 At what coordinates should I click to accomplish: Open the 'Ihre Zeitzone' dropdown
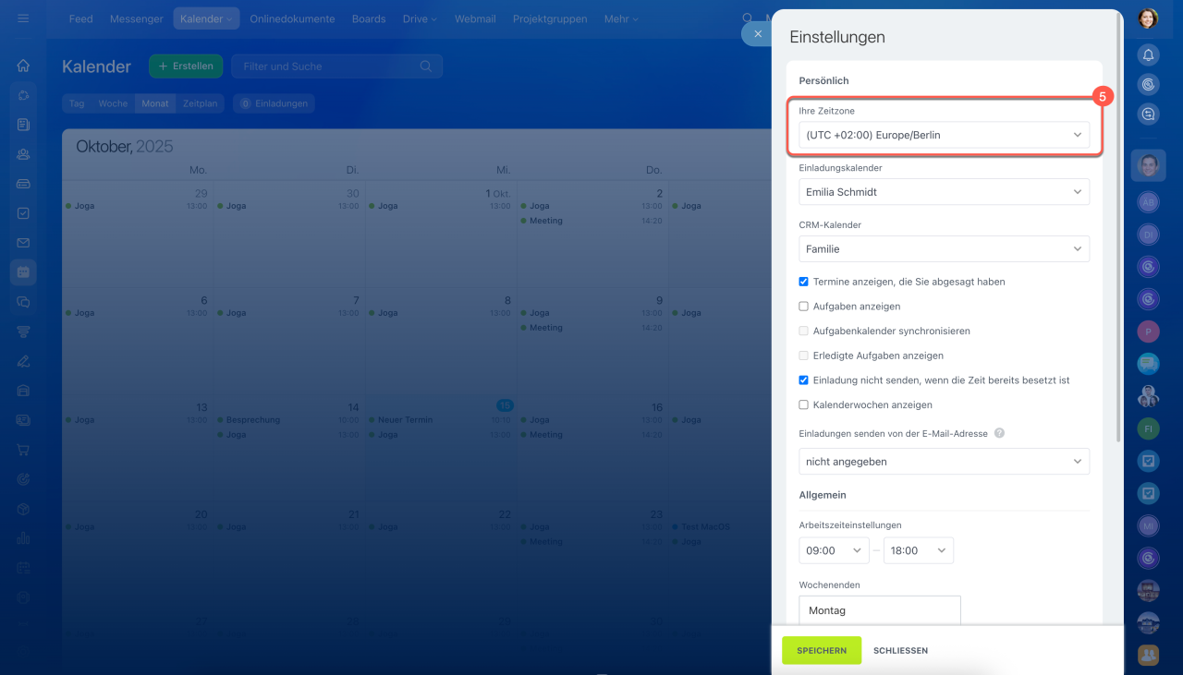(943, 135)
